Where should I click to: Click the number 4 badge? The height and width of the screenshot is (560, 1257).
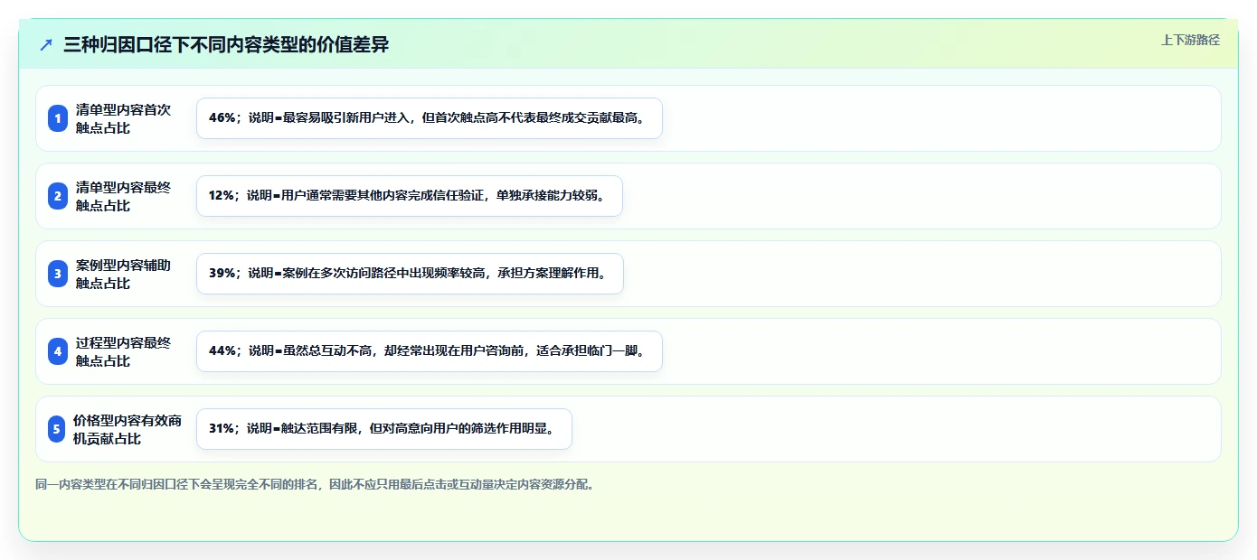(x=58, y=351)
